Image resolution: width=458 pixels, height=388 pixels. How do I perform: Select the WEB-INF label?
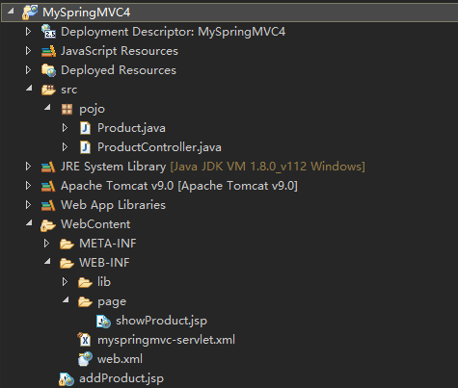104,263
